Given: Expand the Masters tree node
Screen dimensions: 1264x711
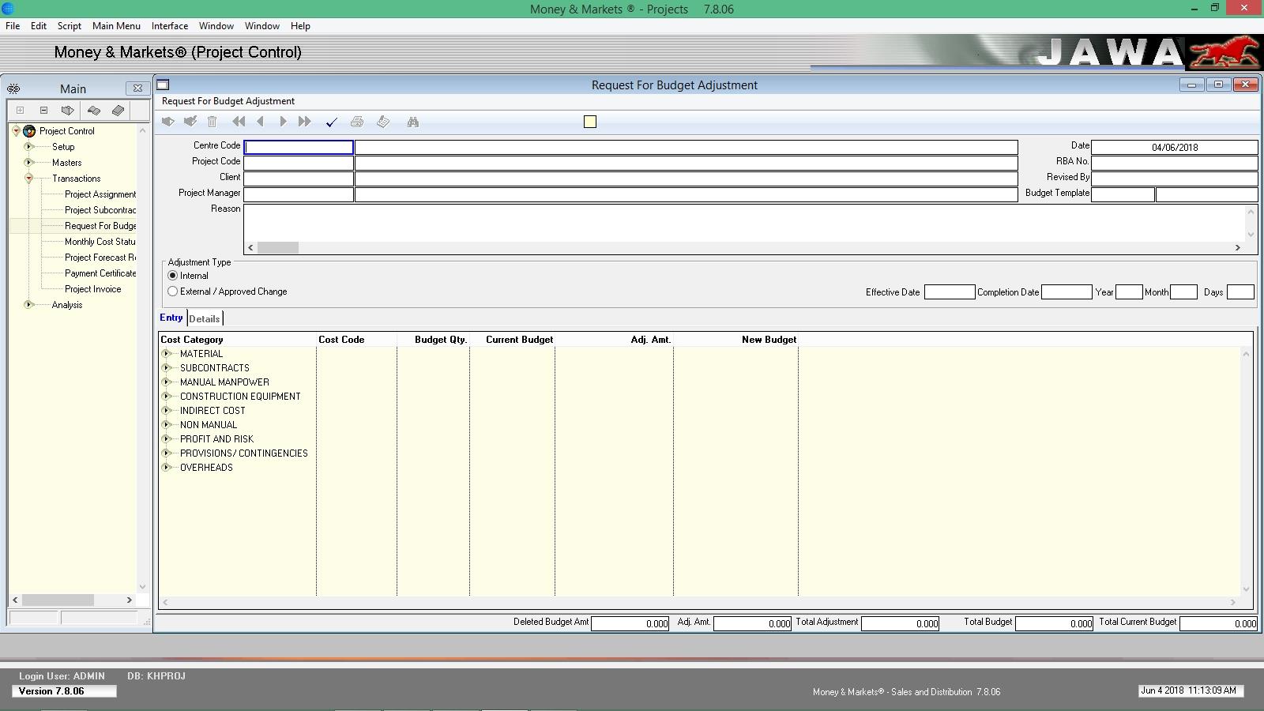Looking at the screenshot, I should point(28,163).
